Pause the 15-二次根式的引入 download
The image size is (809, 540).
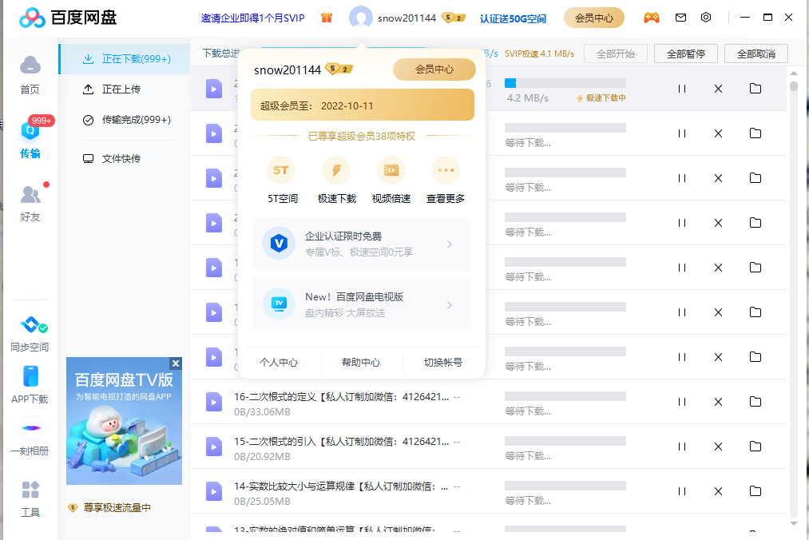[x=681, y=447]
